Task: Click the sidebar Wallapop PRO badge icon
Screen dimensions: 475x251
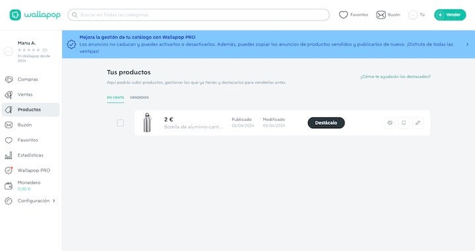Action: pyautogui.click(x=9, y=170)
